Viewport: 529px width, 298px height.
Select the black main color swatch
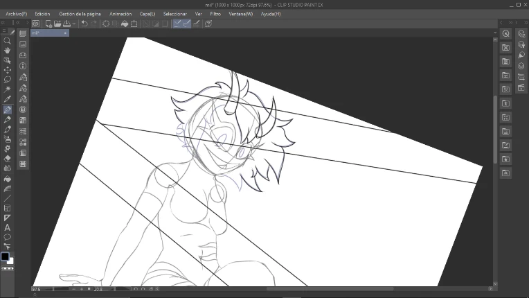(5, 256)
